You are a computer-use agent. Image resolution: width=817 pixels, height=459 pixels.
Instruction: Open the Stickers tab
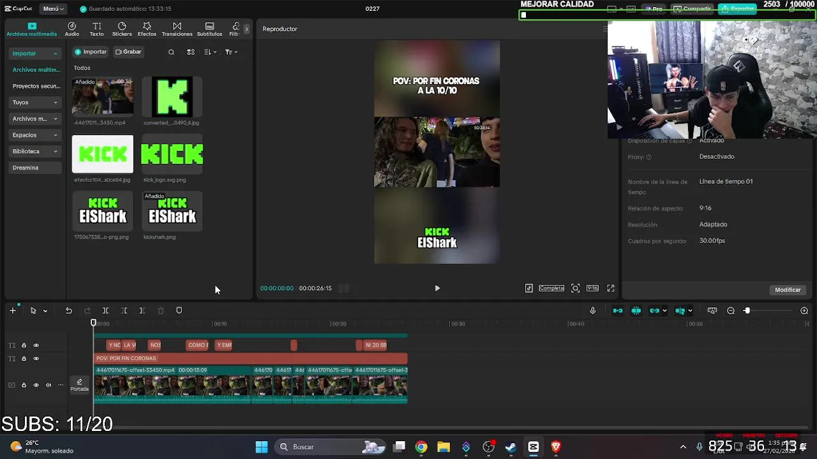click(x=122, y=29)
